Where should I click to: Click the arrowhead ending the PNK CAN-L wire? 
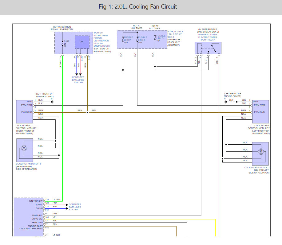pos(67,205)
